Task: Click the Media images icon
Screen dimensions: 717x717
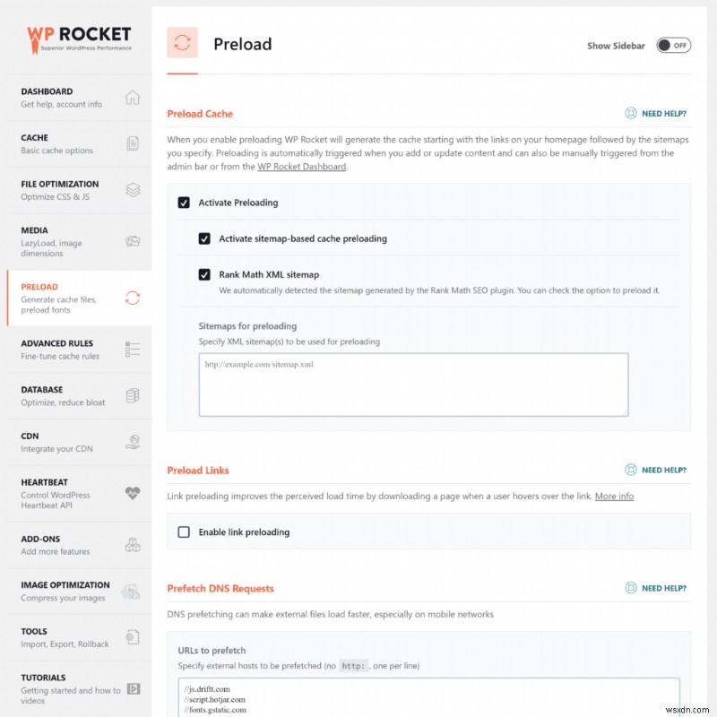Action: point(133,241)
